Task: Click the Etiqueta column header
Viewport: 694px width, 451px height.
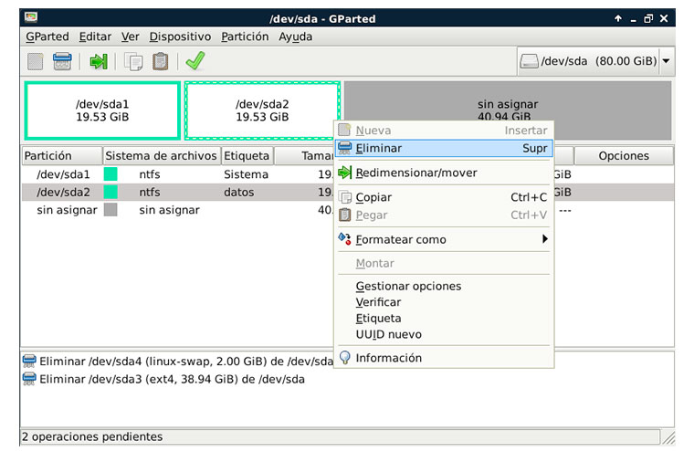Action: [x=247, y=156]
